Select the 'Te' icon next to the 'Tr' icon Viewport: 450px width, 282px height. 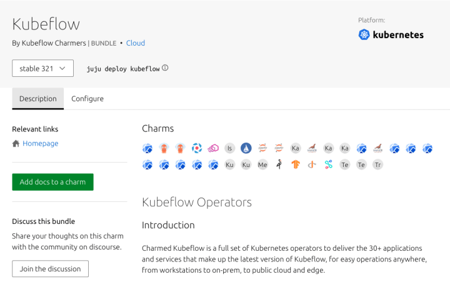[x=361, y=165]
